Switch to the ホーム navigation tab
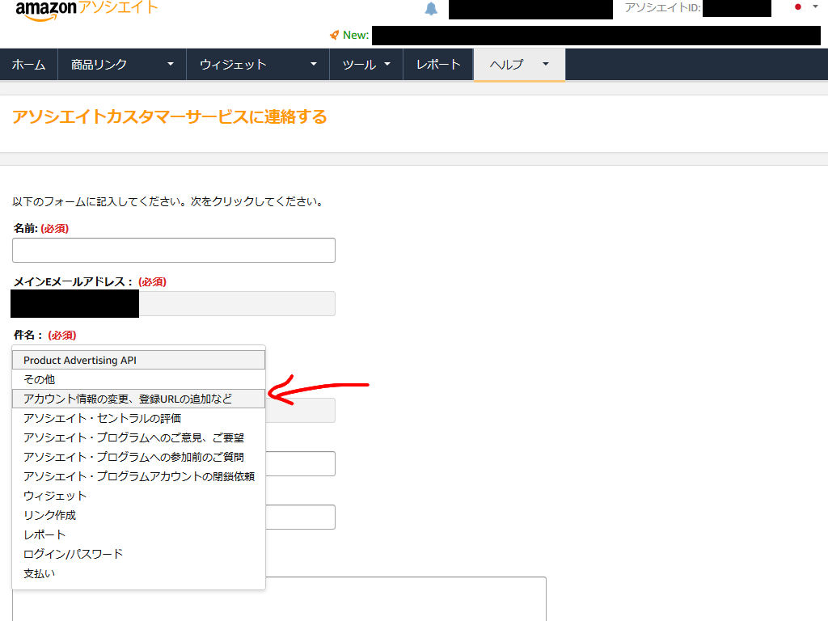 point(29,64)
